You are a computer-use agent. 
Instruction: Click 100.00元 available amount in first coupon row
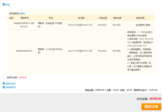pyautogui.click(x=102, y=25)
